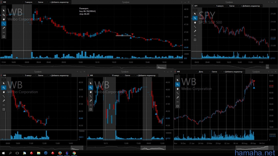278x156 pixels.
Task: Click 'График' title tab of the top-left WB chart
Action: click(x=126, y=2)
